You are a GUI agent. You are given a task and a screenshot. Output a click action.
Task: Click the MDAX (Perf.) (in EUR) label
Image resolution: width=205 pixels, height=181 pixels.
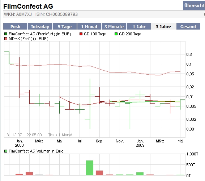[29, 39]
